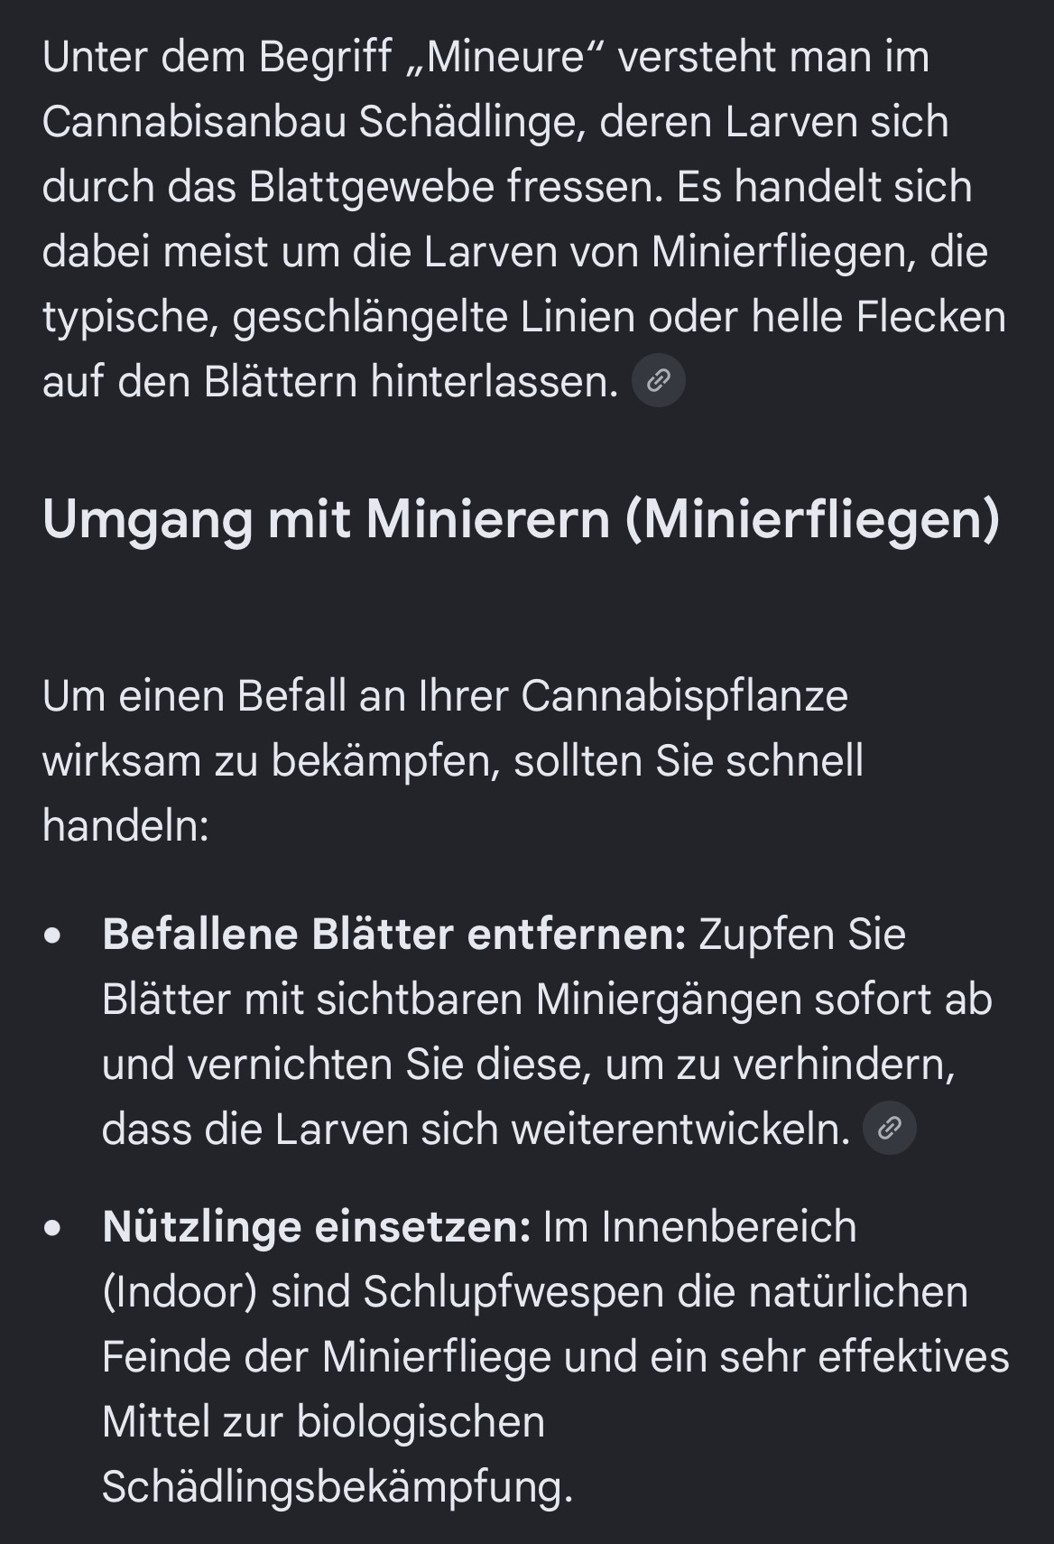1054x1544 pixels.
Task: Click the word "Schädlinge," in the first paragraph
Action: click(473, 122)
